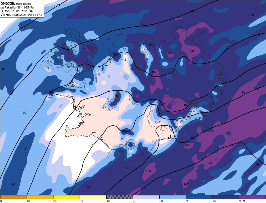Screen dimensions: 266x203
Task: Click the 'VT: Mið. 16.06.2021 04Z' valid time line
Action: [x=21, y=15]
